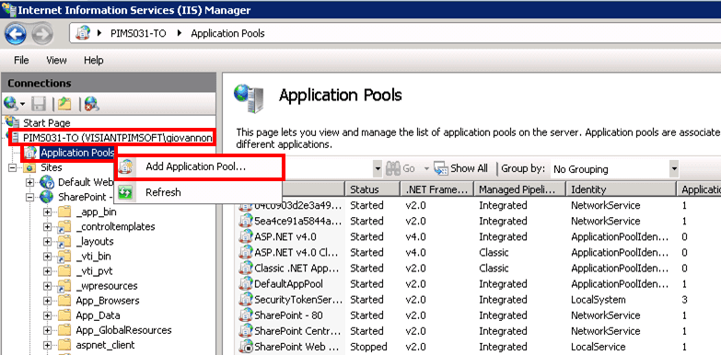Expand the _vti_bin node
Image resolution: width=721 pixels, height=355 pixels.
47,257
